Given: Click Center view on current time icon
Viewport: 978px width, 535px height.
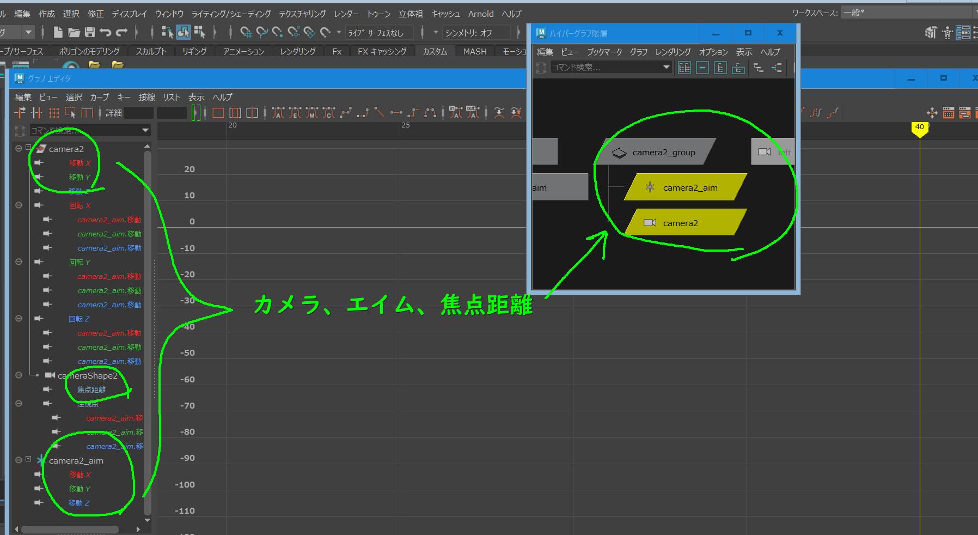Looking at the screenshot, I should 252,113.
